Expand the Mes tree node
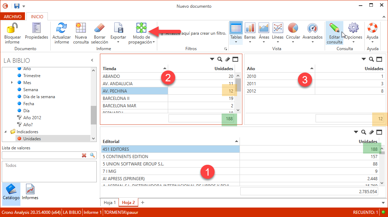Screen dimensions: 388x217 [x=12, y=83]
